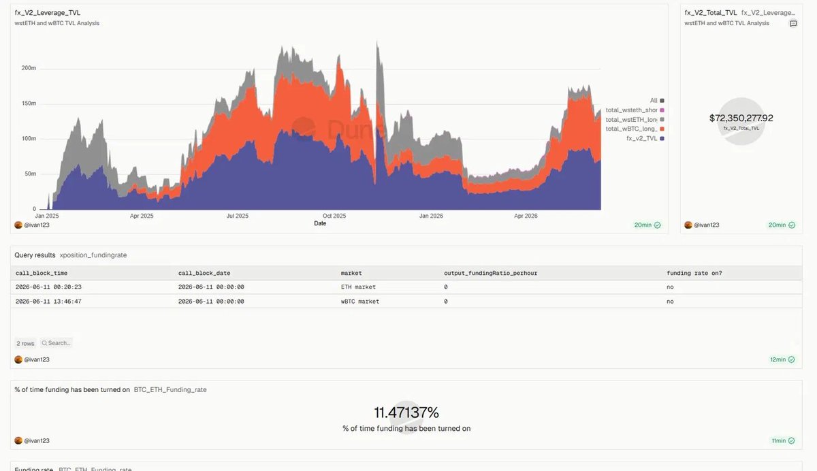817x471 pixels.
Task: Click the $72,350,277.92 counter value
Action: click(x=741, y=118)
